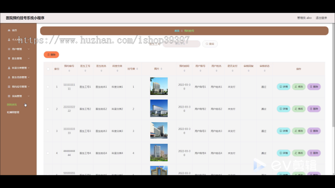Click the home icon beside 首页

click(9, 30)
